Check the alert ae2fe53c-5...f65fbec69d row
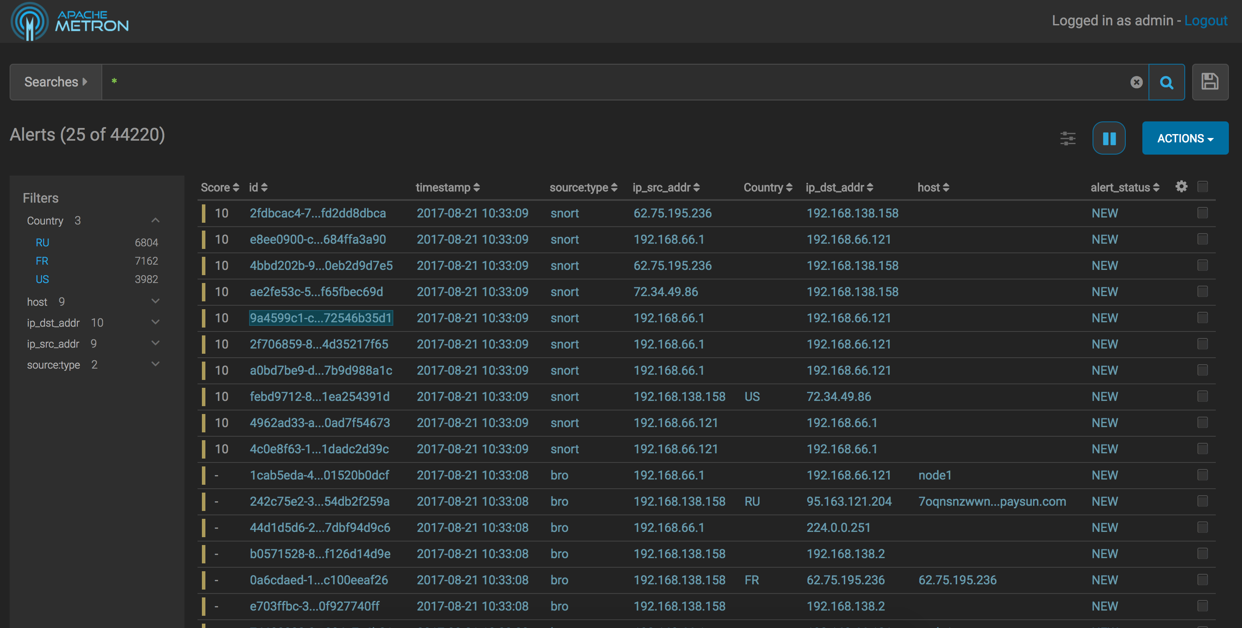 (x=1203, y=292)
